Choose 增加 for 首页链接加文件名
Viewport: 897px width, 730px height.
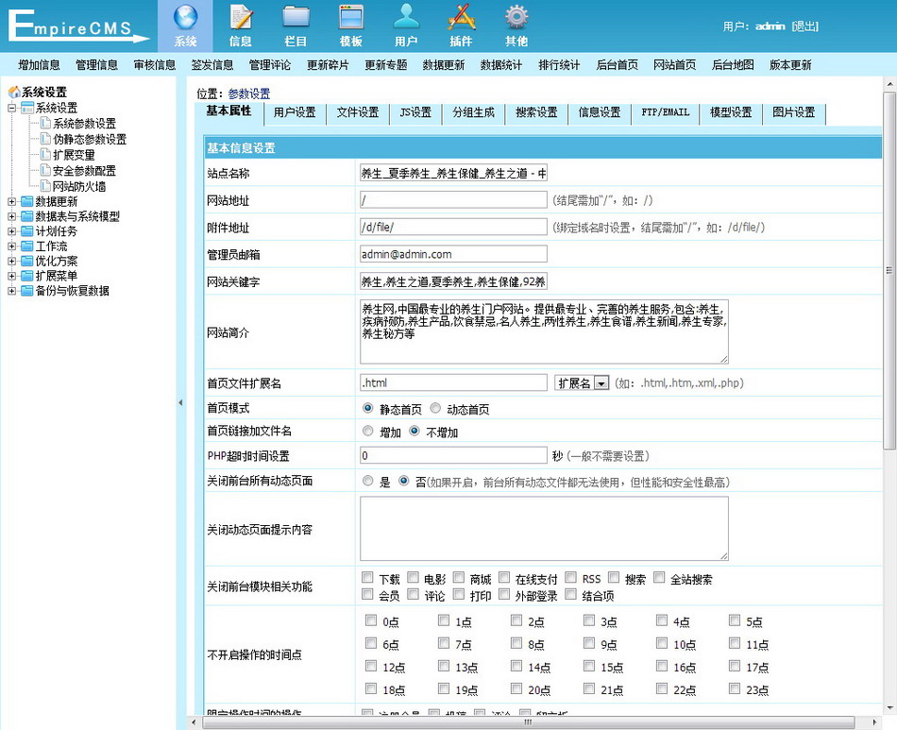click(x=368, y=432)
